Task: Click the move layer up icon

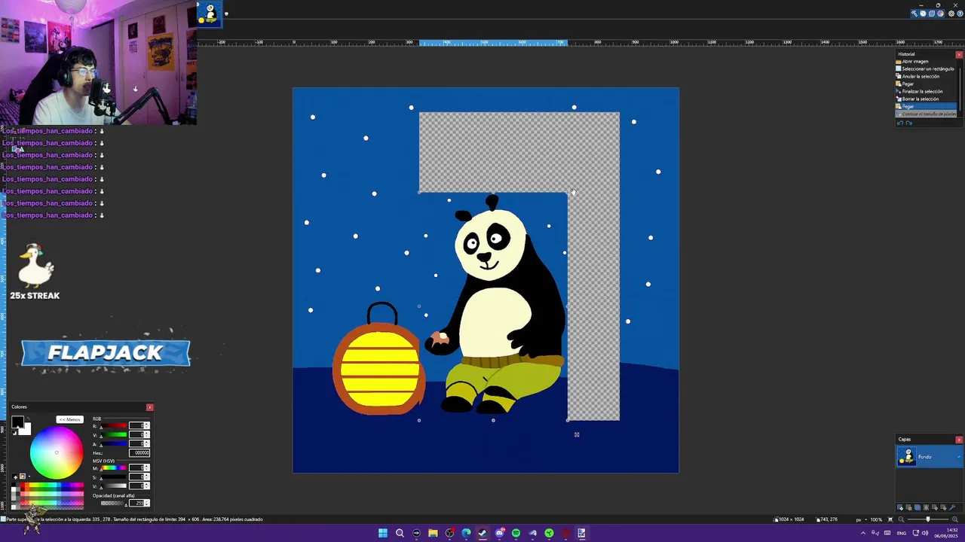Action: tap(935, 507)
